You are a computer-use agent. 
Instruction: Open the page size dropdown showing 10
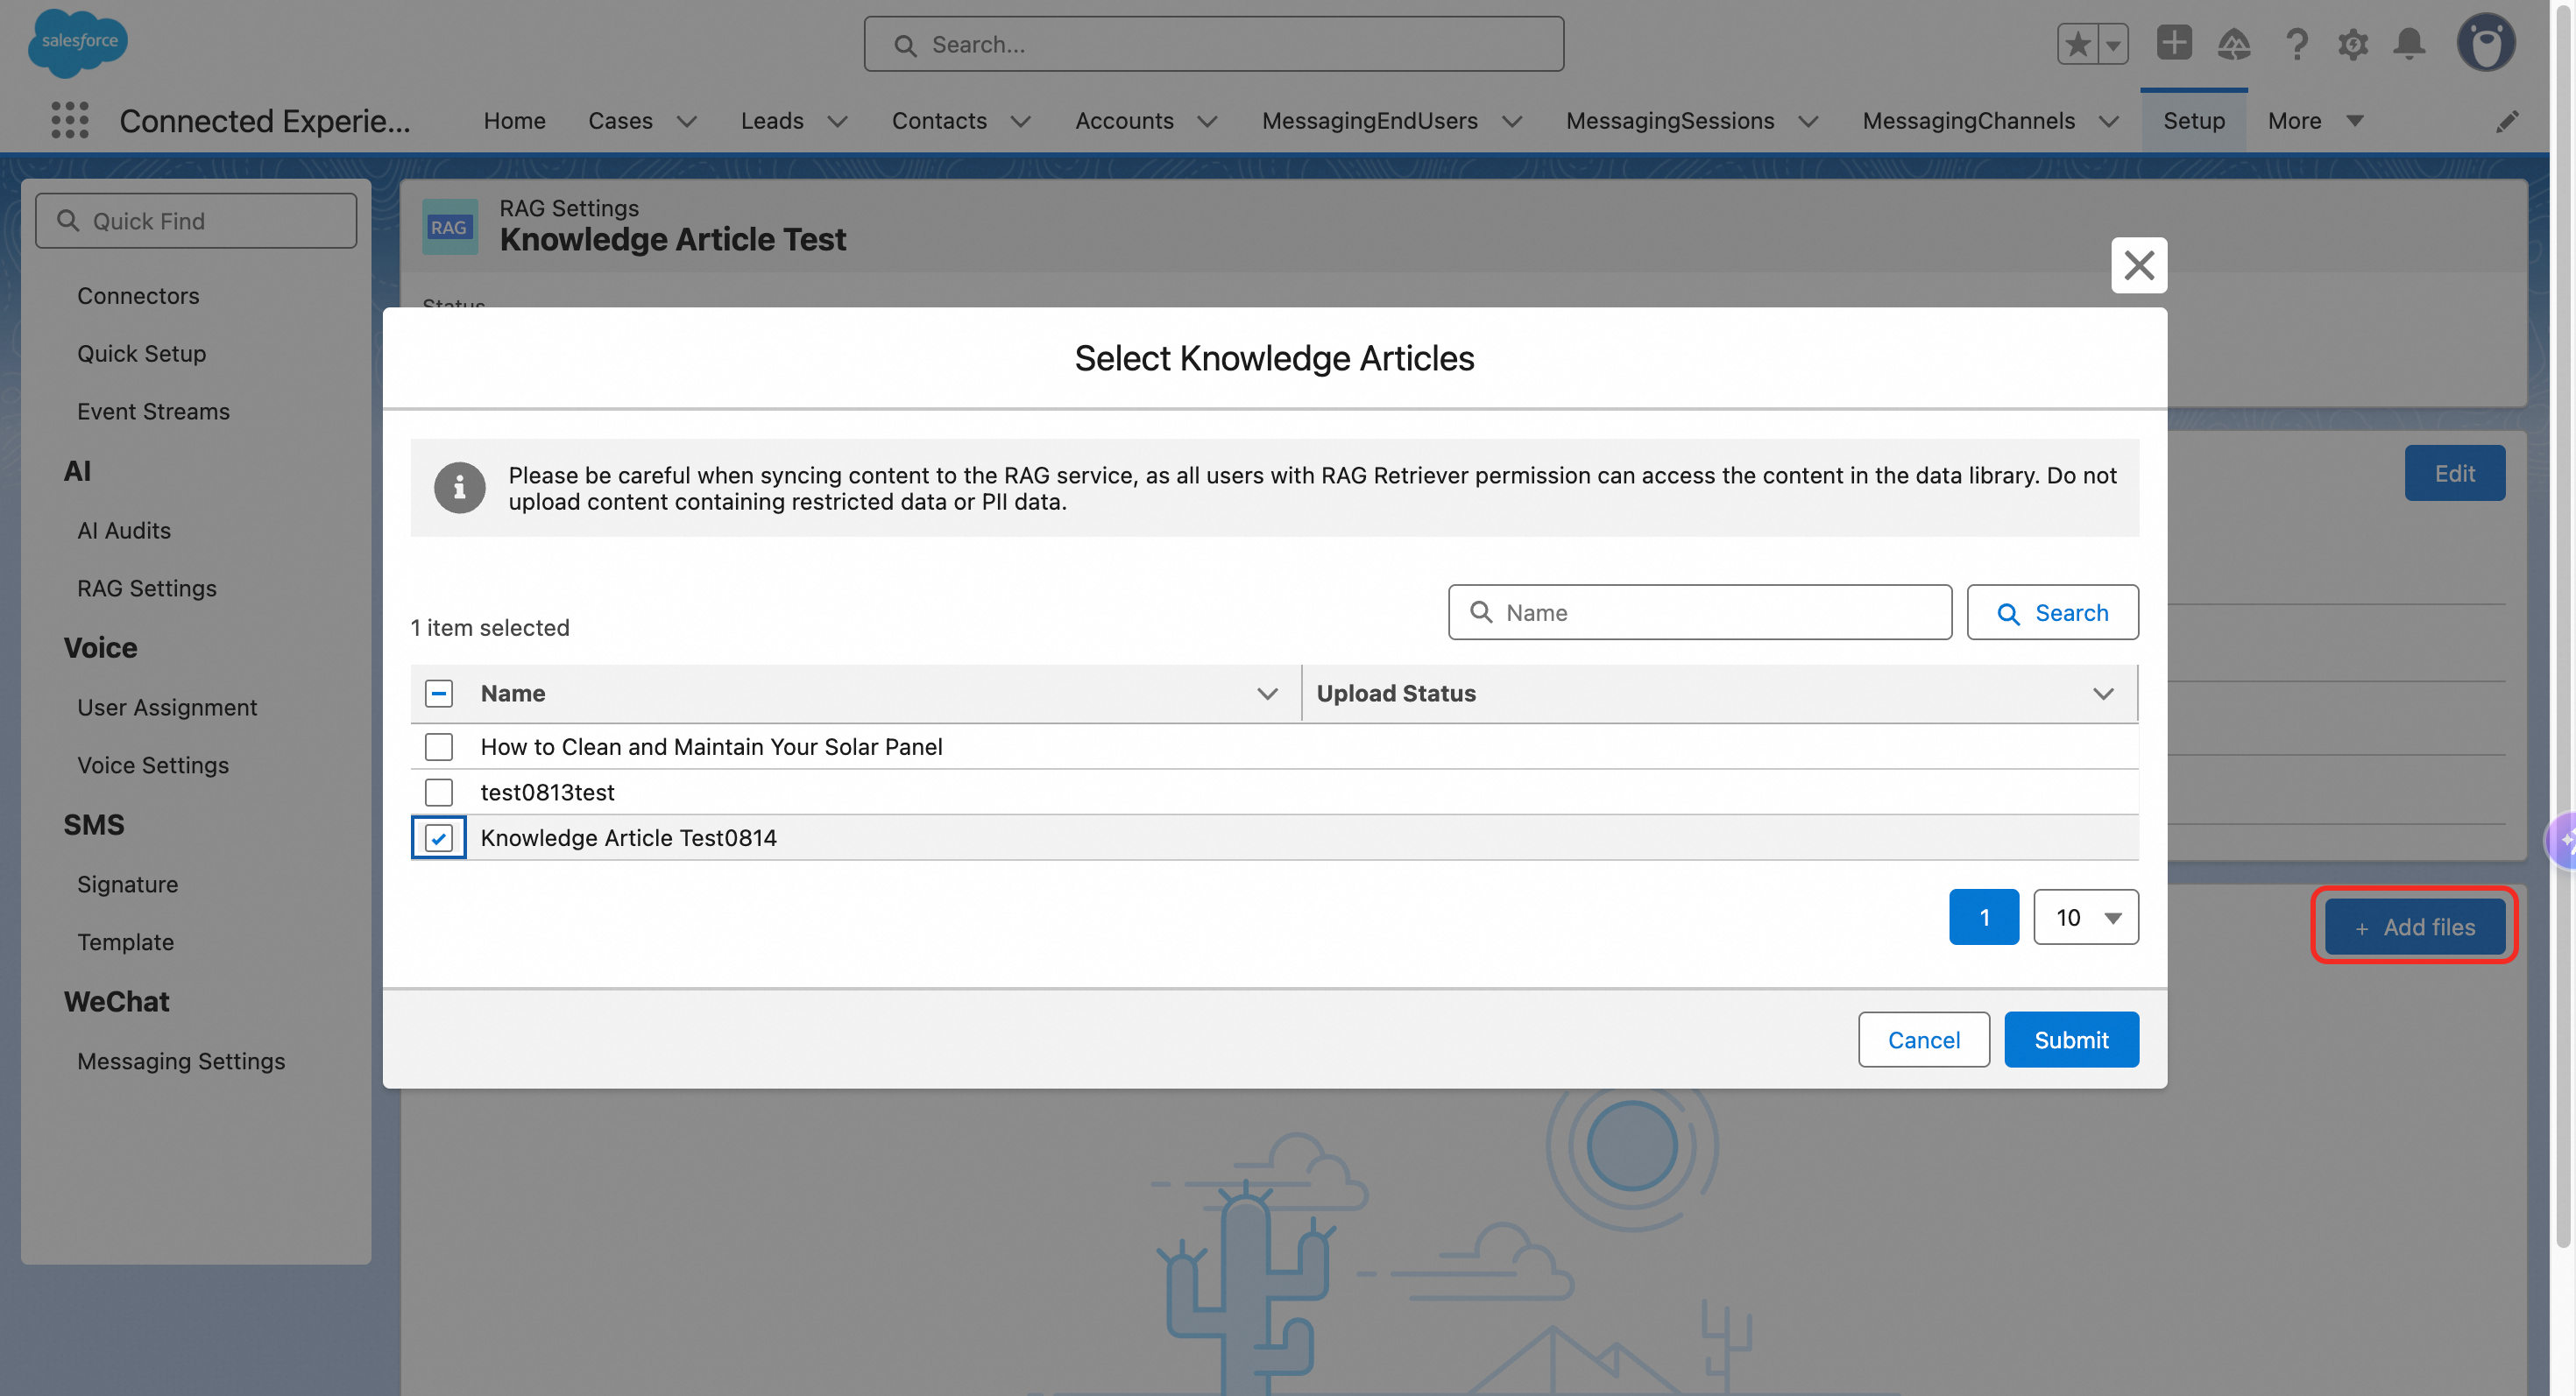pyautogui.click(x=2086, y=916)
